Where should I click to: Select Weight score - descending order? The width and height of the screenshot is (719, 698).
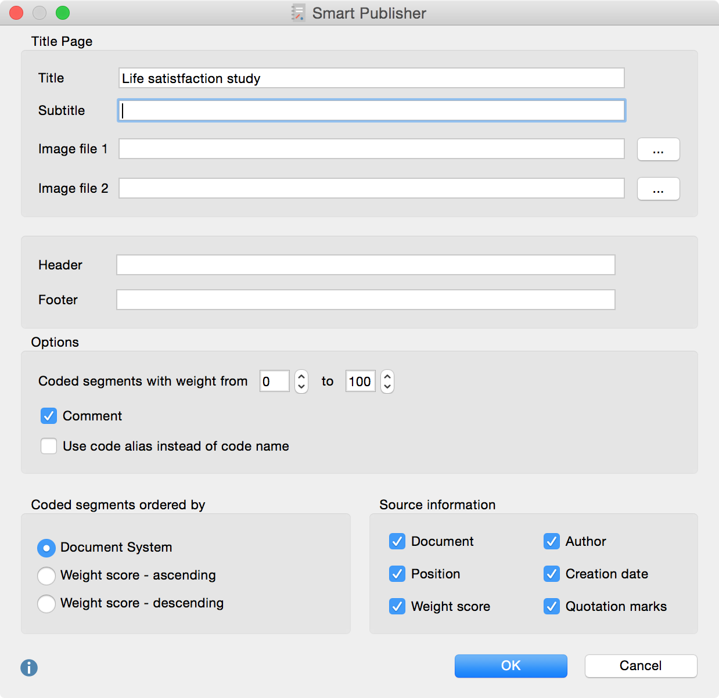tap(46, 603)
